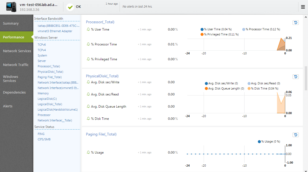This screenshot has width=308, height=172.
Task: Click the scrollbar down arrow
Action: pyautogui.click(x=306, y=171)
